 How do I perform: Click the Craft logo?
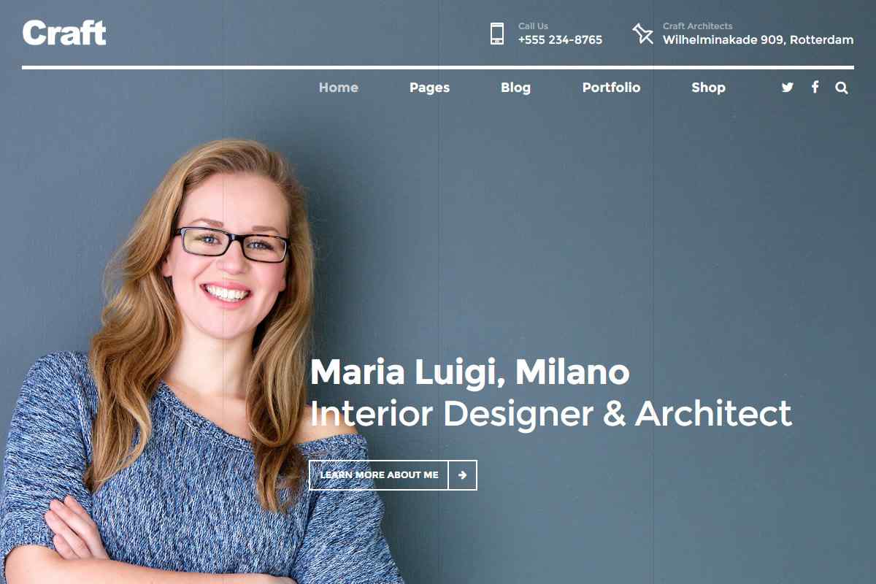pos(64,33)
